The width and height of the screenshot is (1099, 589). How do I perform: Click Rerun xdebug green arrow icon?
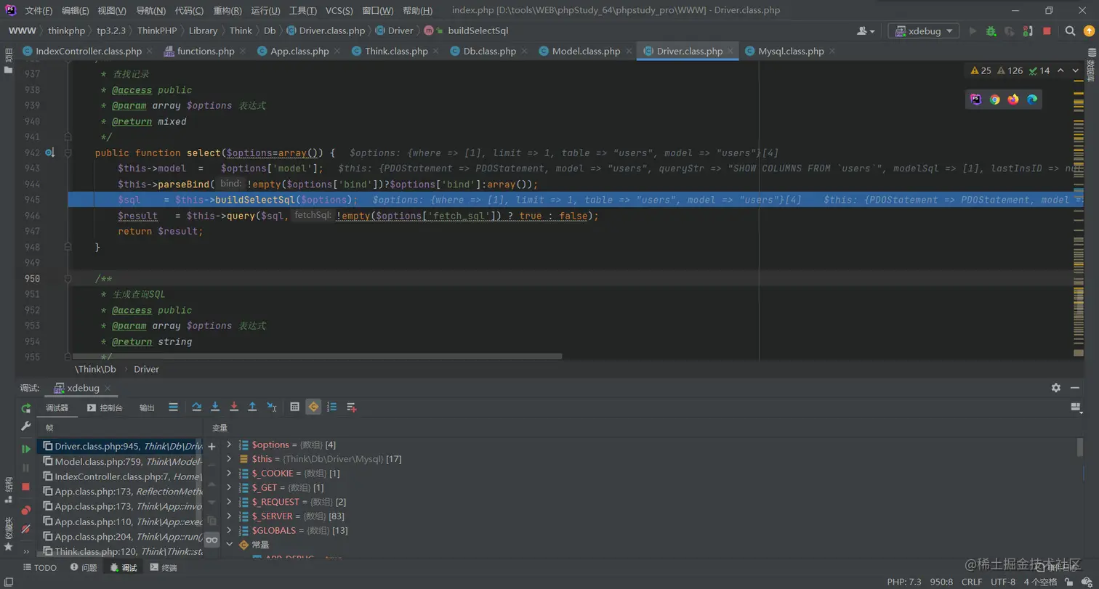click(26, 408)
